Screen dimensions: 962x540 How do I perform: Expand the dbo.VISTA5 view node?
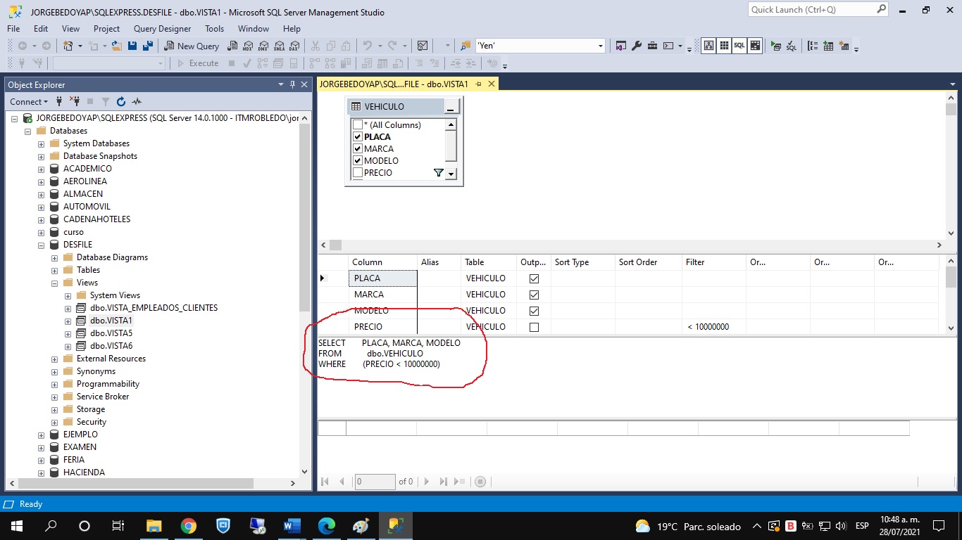pyautogui.click(x=68, y=334)
